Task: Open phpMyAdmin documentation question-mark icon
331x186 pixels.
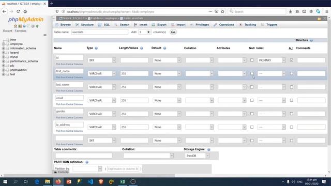Action: click(24, 26)
